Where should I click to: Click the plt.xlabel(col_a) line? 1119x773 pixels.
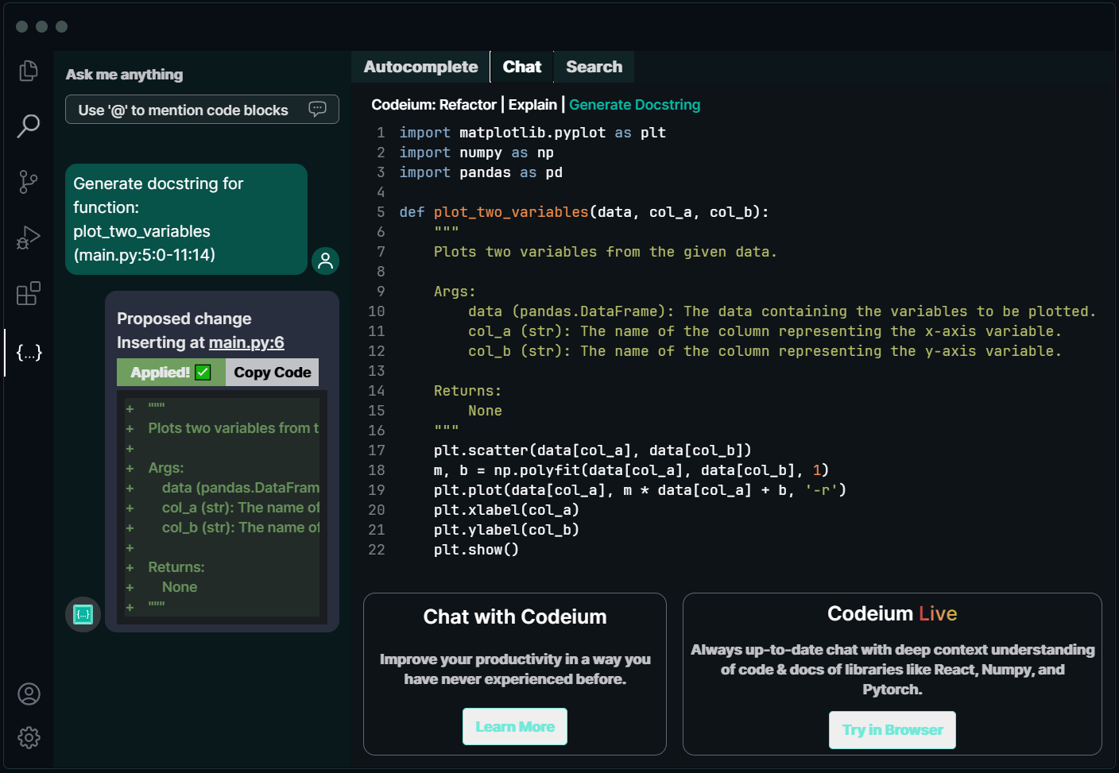(506, 510)
